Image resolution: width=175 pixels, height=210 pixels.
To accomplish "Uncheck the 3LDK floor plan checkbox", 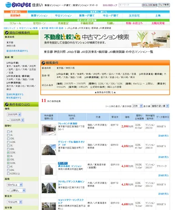I will click(8, 163).
